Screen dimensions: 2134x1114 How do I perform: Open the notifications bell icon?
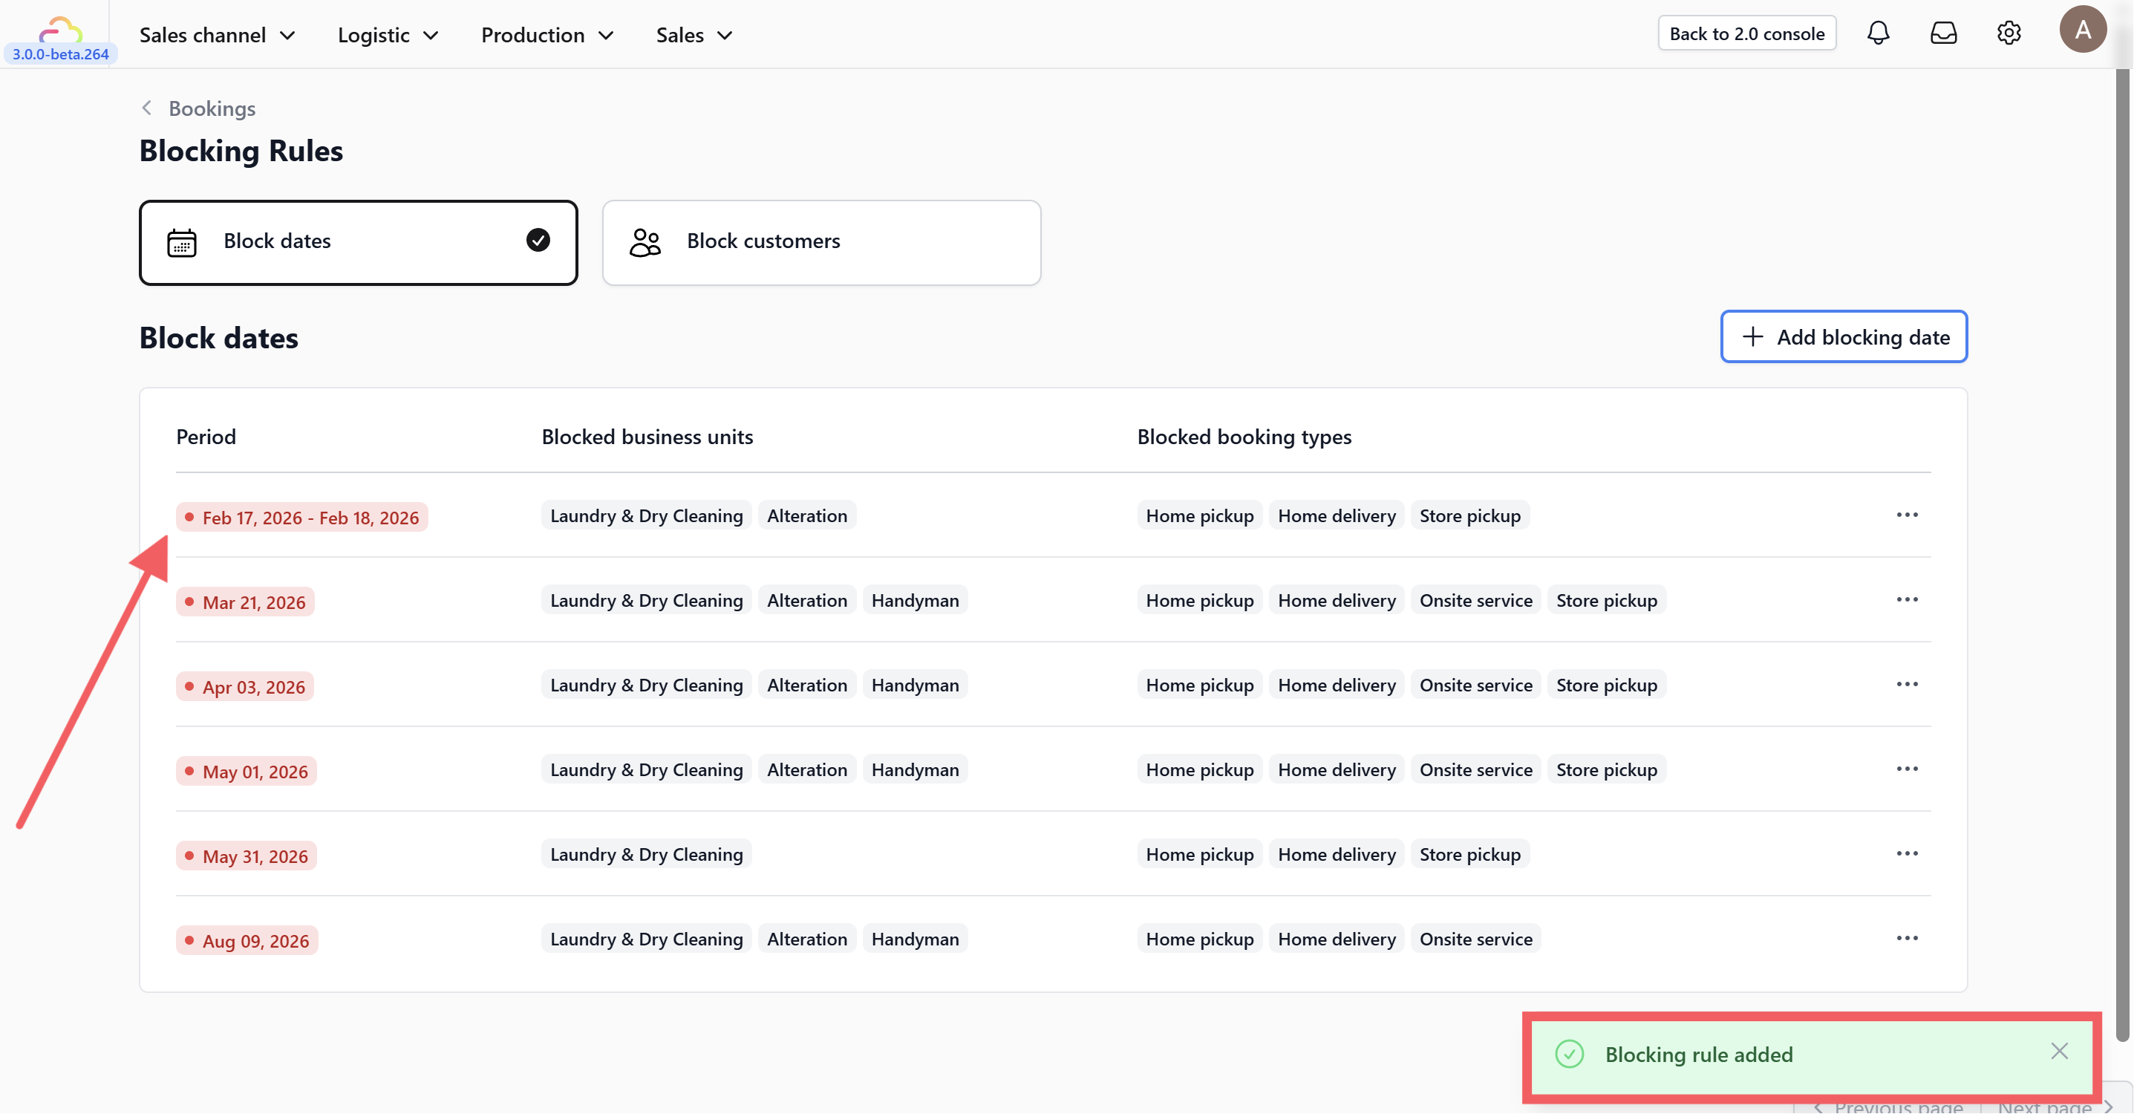click(1878, 33)
